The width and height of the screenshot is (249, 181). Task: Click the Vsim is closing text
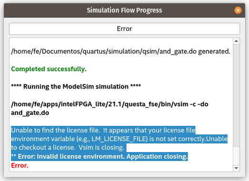(101, 148)
